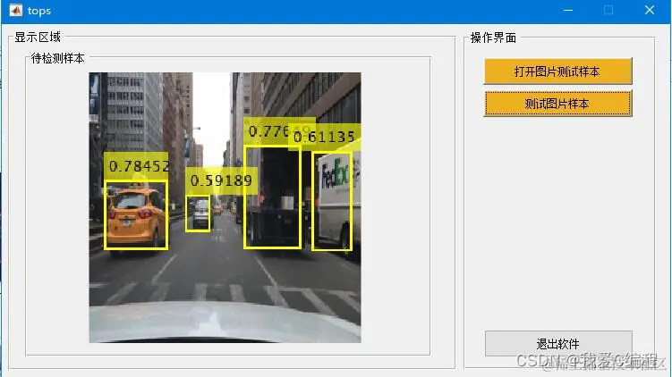Click the 测试图片样本 button
This screenshot has height=377, width=672.
click(x=558, y=104)
